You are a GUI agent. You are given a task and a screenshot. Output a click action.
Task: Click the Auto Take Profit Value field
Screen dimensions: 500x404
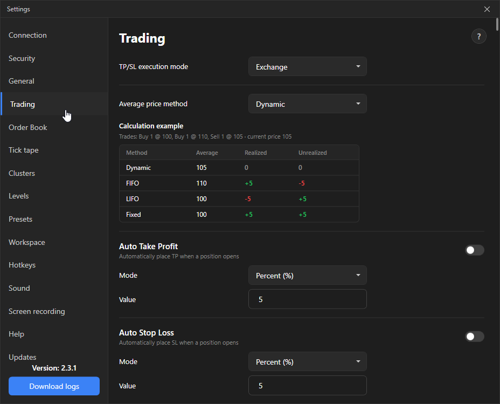click(x=308, y=299)
